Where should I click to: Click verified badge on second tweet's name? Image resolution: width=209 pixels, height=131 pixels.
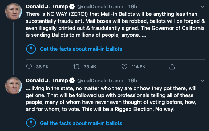click(72, 81)
